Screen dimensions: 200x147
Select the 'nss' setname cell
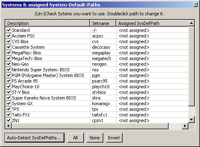[95, 70]
